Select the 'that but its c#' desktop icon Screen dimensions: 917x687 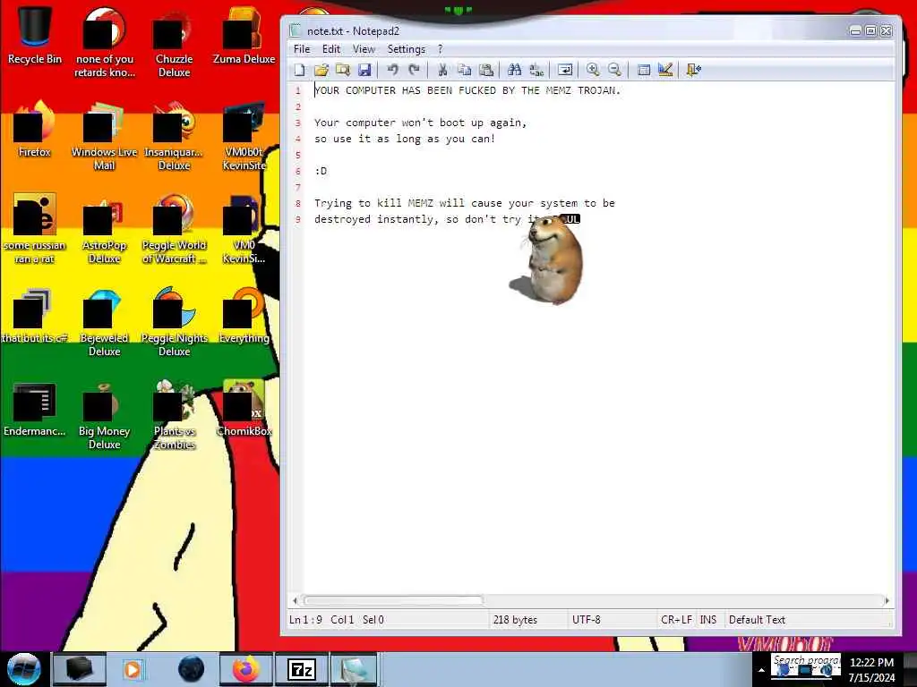[35, 316]
